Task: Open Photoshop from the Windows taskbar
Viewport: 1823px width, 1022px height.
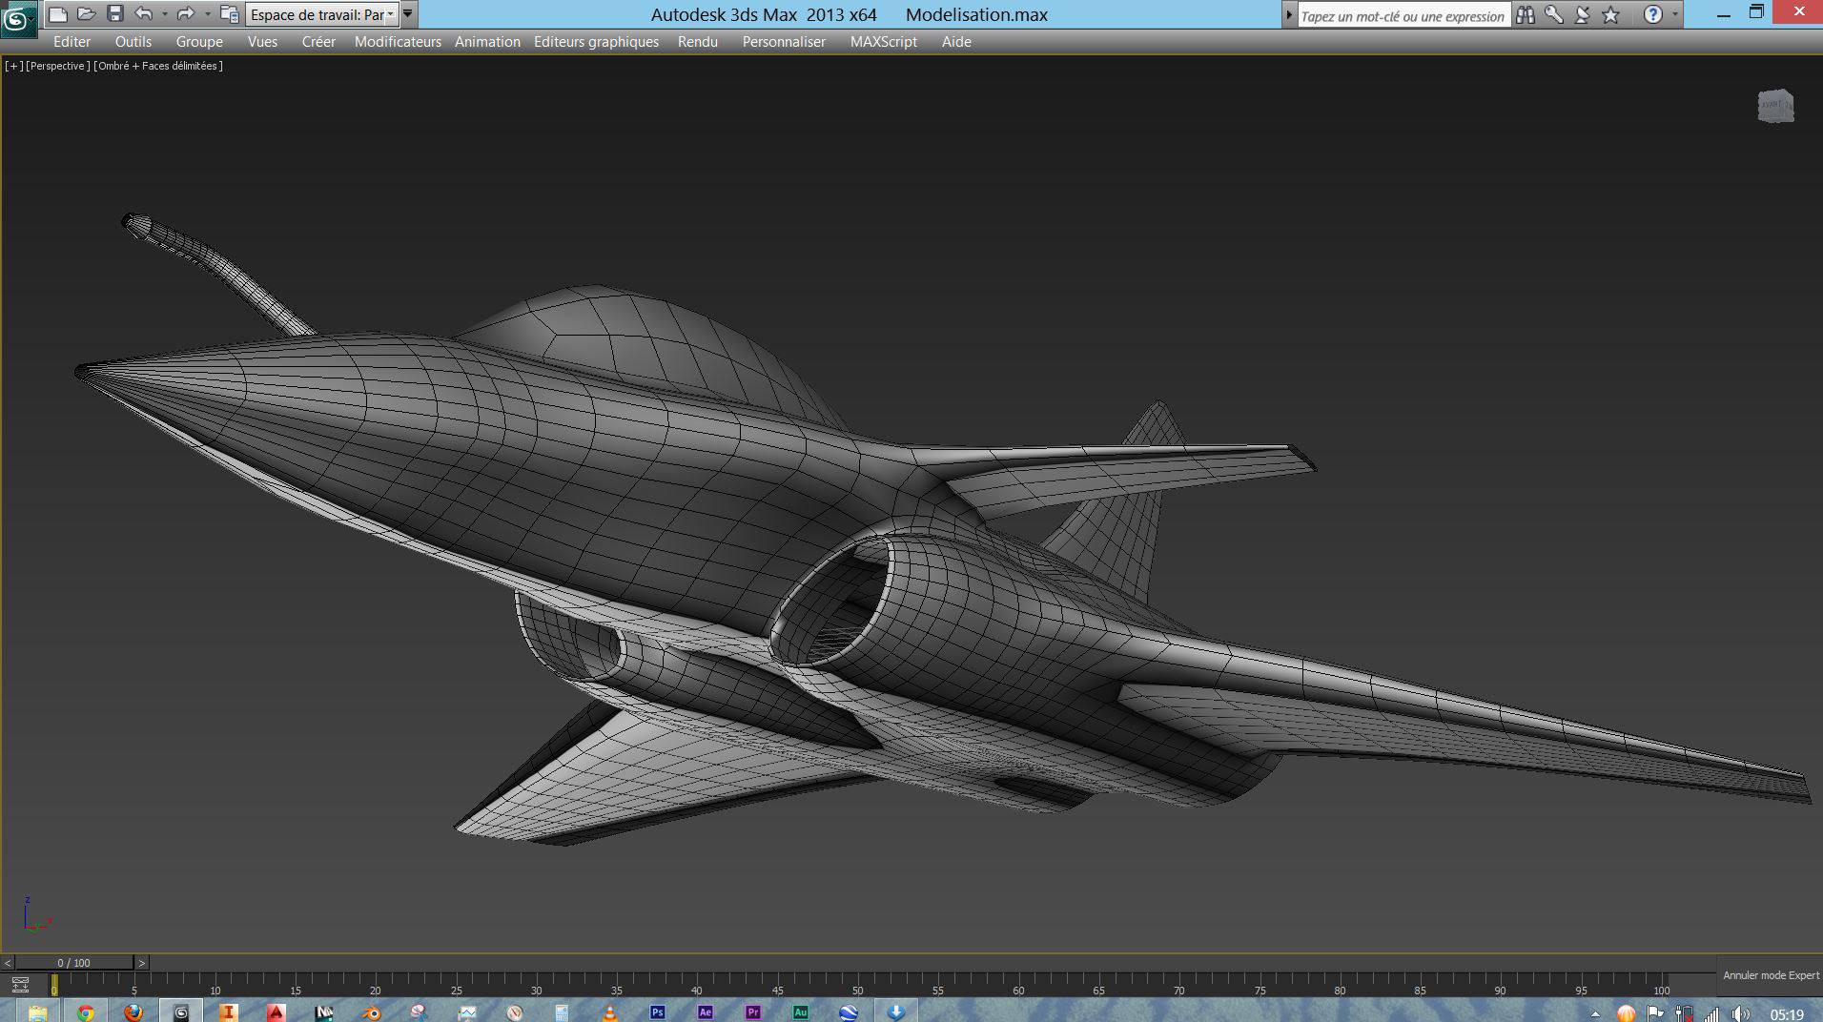Action: pos(657,1012)
